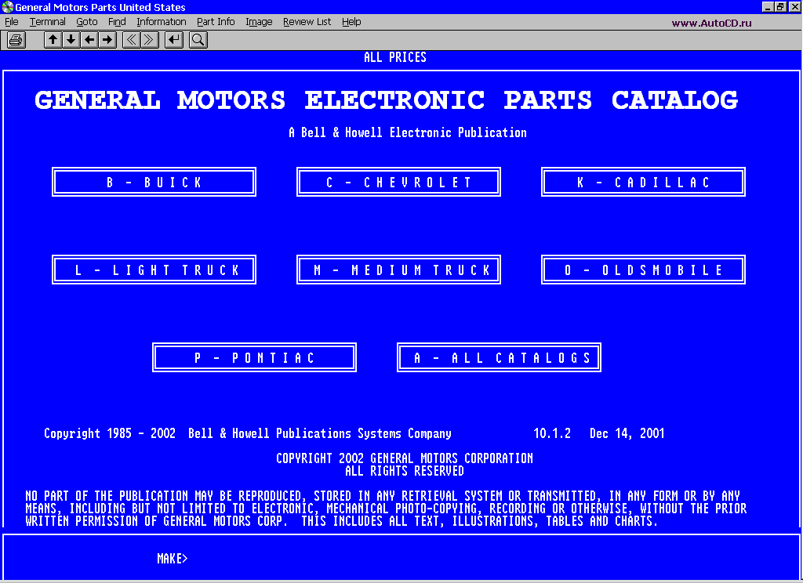The height and width of the screenshot is (583, 803).
Task: Click the application icon in the title bar
Action: [8, 7]
